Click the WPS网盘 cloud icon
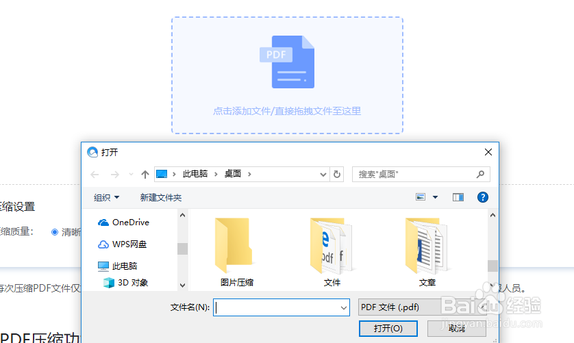This screenshot has width=574, height=343. tap(103, 244)
